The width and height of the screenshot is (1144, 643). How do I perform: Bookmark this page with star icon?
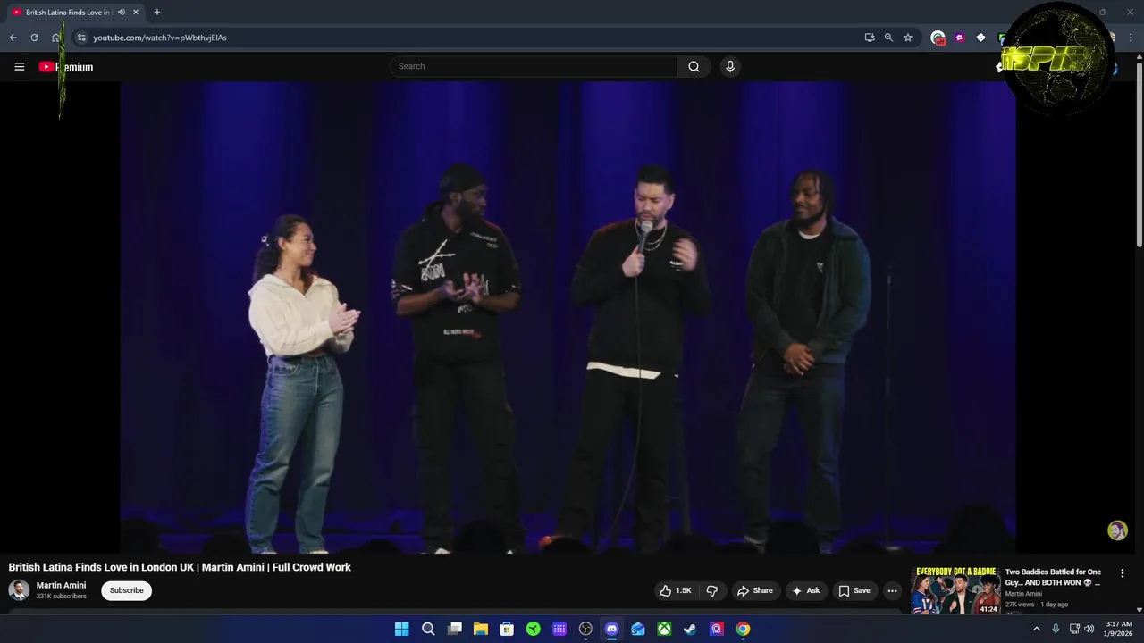pyautogui.click(x=908, y=38)
